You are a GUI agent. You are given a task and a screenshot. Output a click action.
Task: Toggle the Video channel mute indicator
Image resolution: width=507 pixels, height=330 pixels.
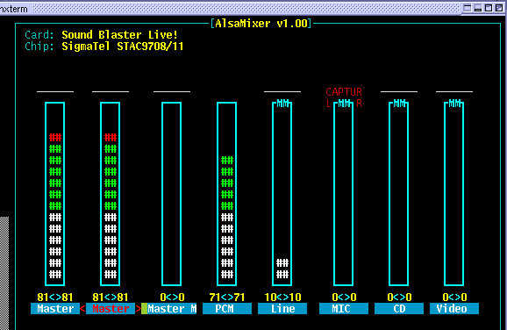pyautogui.click(x=454, y=104)
